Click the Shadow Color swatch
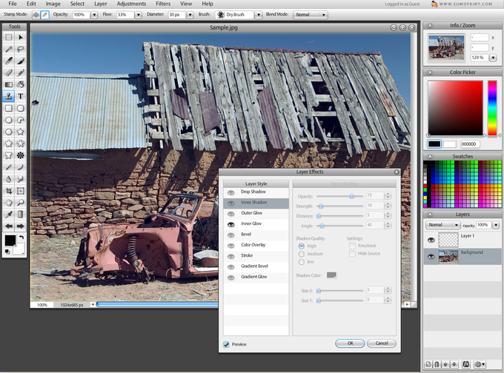504x373 pixels. click(331, 275)
